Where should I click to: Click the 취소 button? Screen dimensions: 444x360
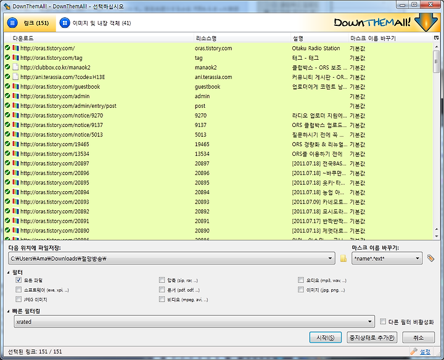coord(419,337)
